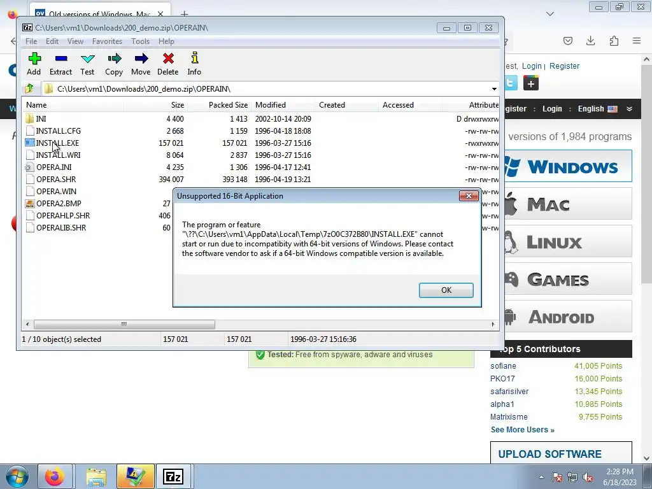Image resolution: width=652 pixels, height=489 pixels.
Task: Open the Windows category button
Action: pyautogui.click(x=568, y=166)
